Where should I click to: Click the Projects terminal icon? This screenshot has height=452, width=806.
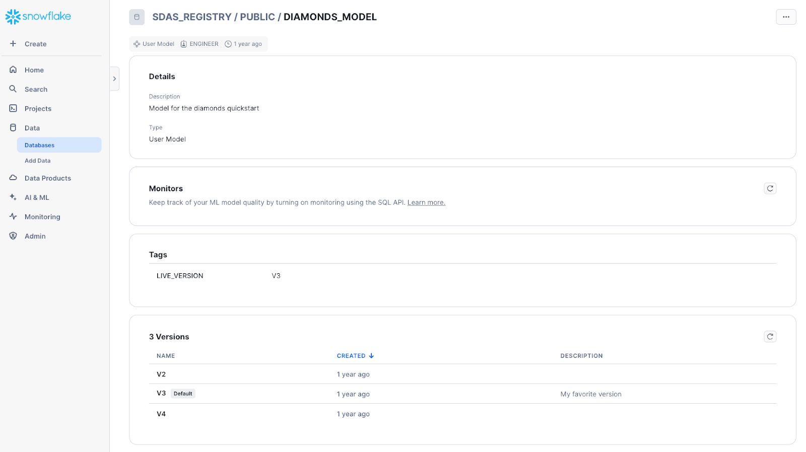tap(13, 108)
